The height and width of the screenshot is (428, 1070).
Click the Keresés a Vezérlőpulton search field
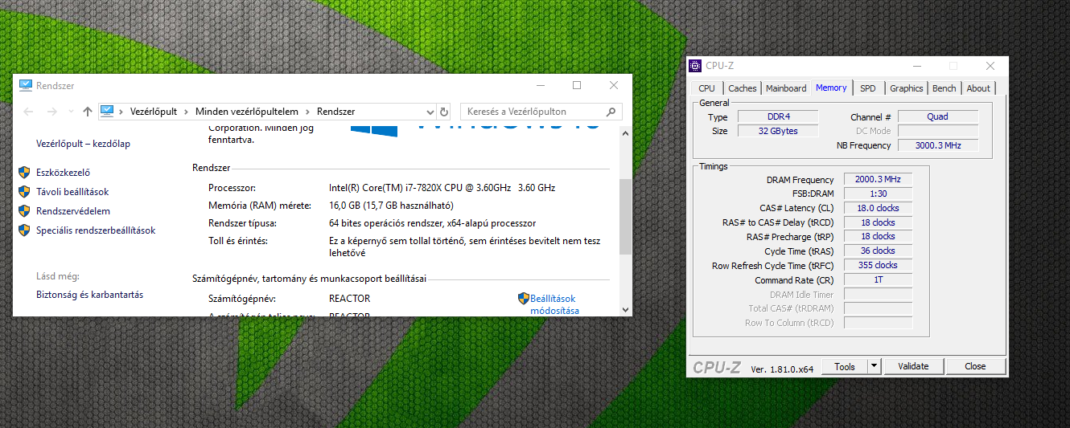coord(541,112)
